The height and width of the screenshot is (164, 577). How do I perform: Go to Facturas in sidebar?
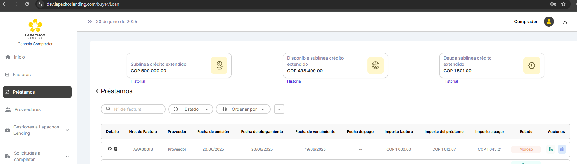(22, 75)
